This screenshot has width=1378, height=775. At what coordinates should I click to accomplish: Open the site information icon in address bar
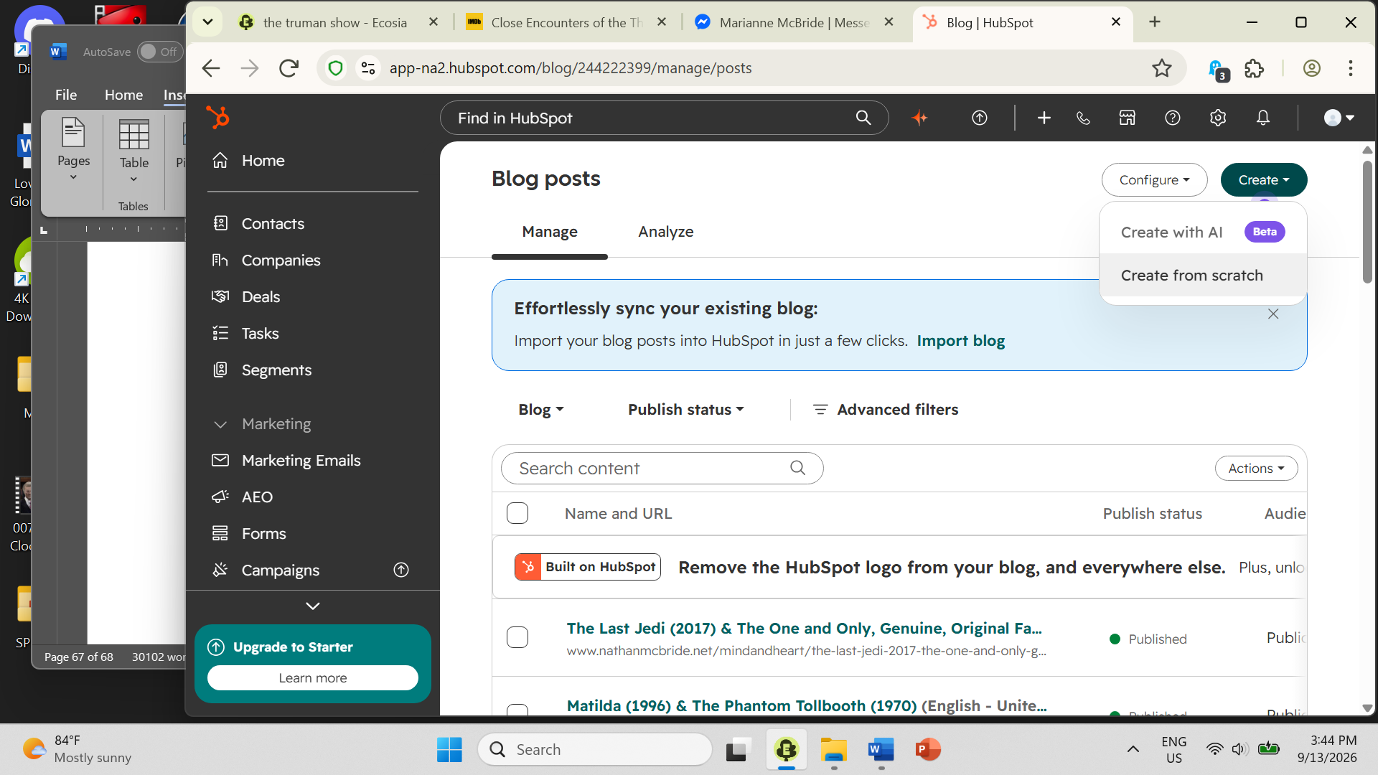(x=368, y=68)
